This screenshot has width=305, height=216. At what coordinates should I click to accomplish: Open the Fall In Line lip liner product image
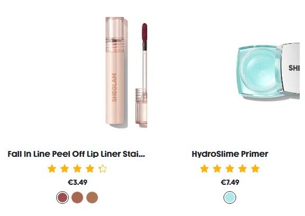[126, 72]
